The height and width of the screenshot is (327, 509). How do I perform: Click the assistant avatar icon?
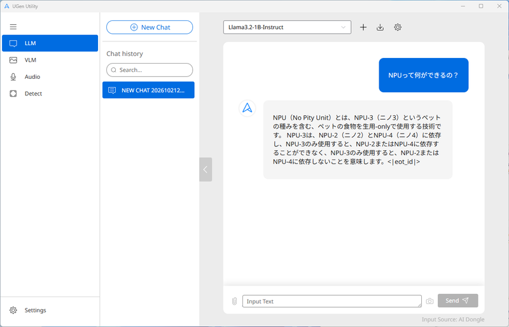(248, 108)
